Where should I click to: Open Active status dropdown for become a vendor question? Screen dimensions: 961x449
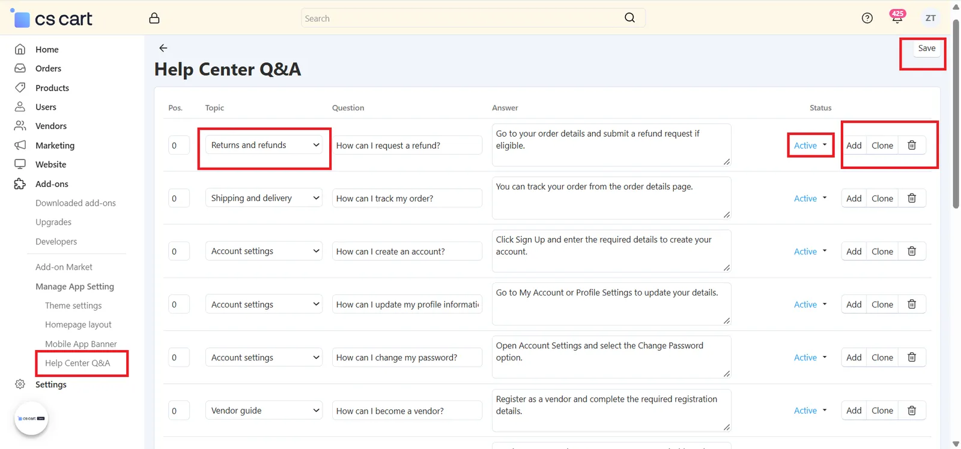tap(810, 411)
